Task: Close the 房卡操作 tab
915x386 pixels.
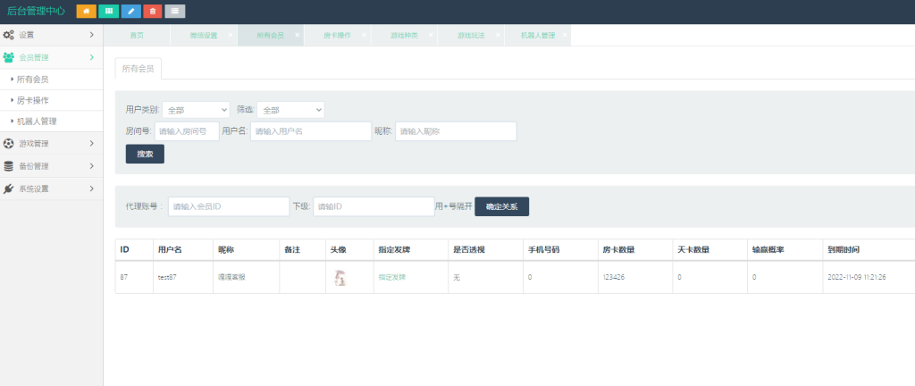Action: pyautogui.click(x=365, y=35)
